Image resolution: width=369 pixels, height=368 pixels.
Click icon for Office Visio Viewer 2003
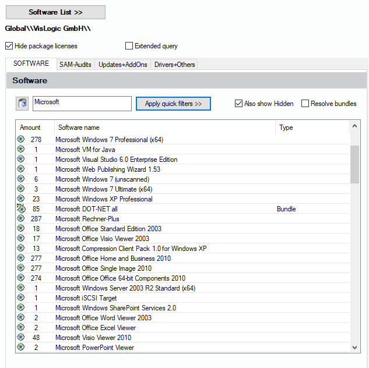click(21, 238)
